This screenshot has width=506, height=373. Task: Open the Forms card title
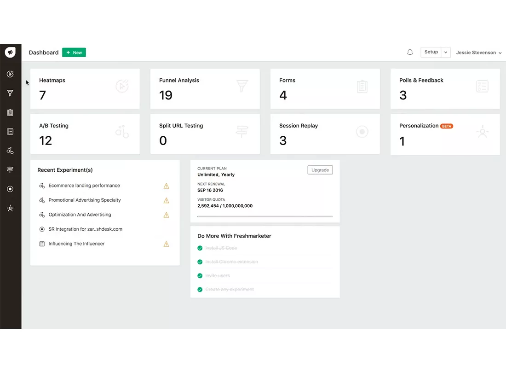287,80
